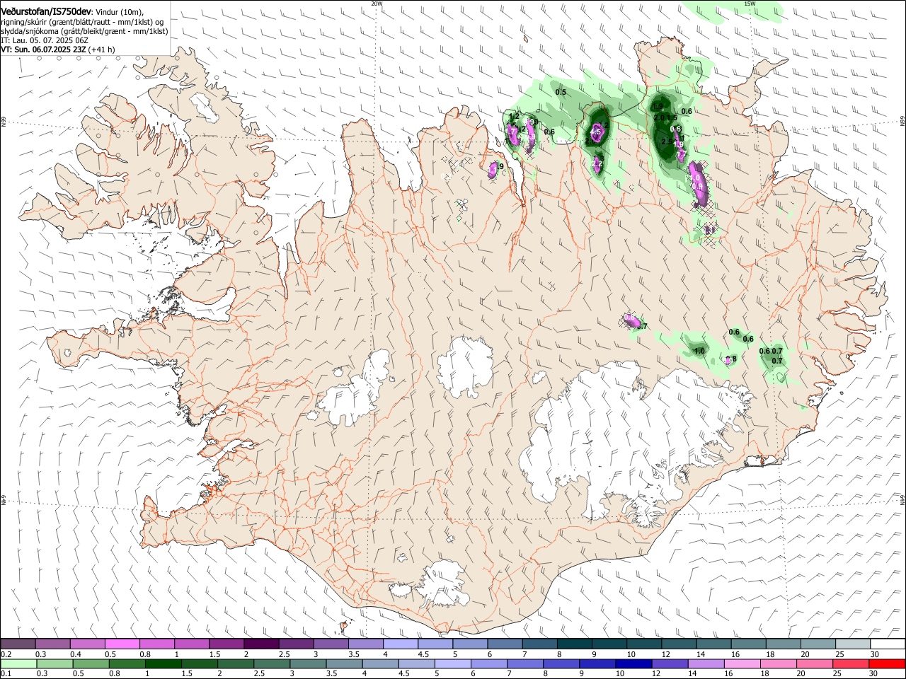Viewport: 906px width, 679px height.
Task: Click the 'Vindur (10m)' text in the header
Action: pyautogui.click(x=119, y=12)
